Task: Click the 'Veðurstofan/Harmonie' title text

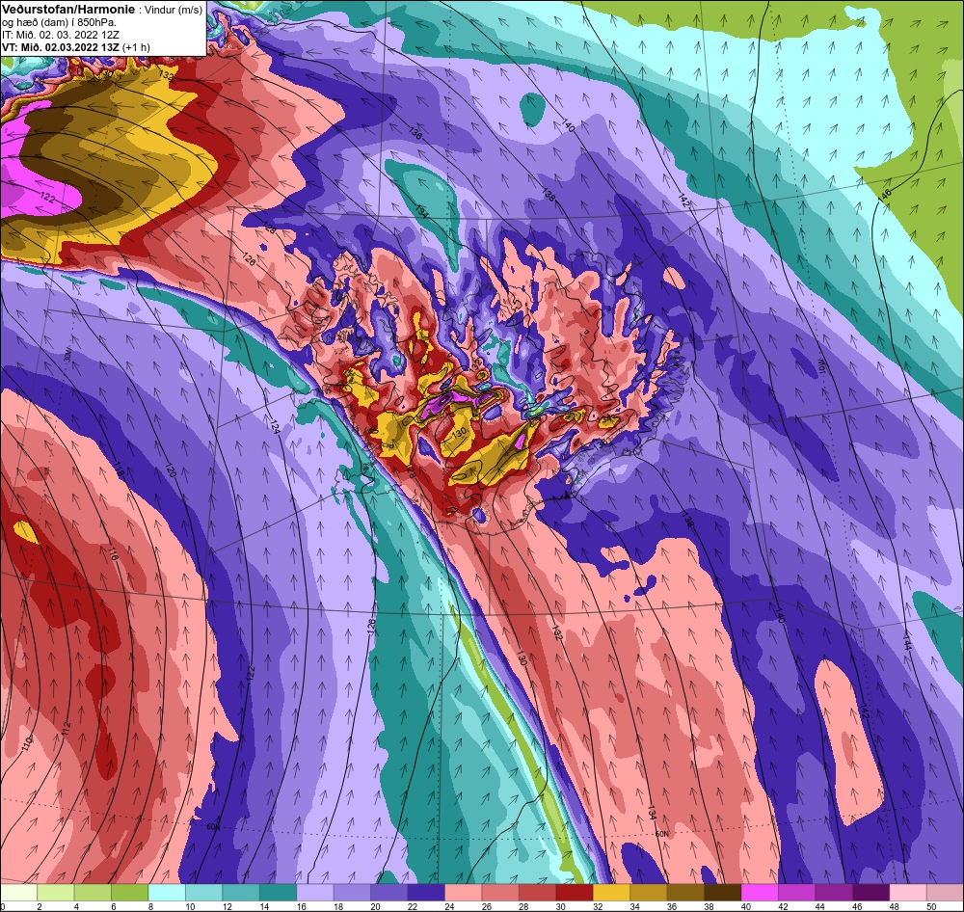Action: [x=67, y=11]
